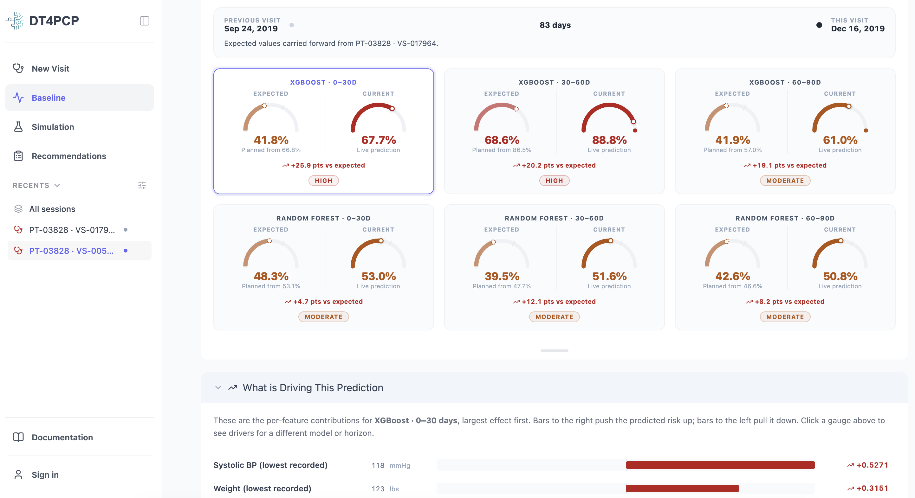Select the Random Forest 0–30D gauge card
915x498 pixels.
pyautogui.click(x=324, y=267)
